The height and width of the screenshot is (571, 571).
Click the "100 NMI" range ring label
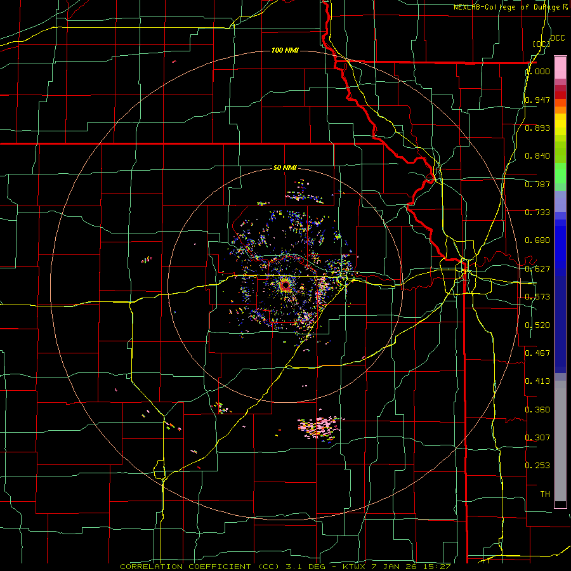[x=285, y=50]
